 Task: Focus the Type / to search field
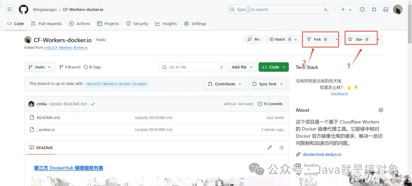pyautogui.click(x=274, y=10)
